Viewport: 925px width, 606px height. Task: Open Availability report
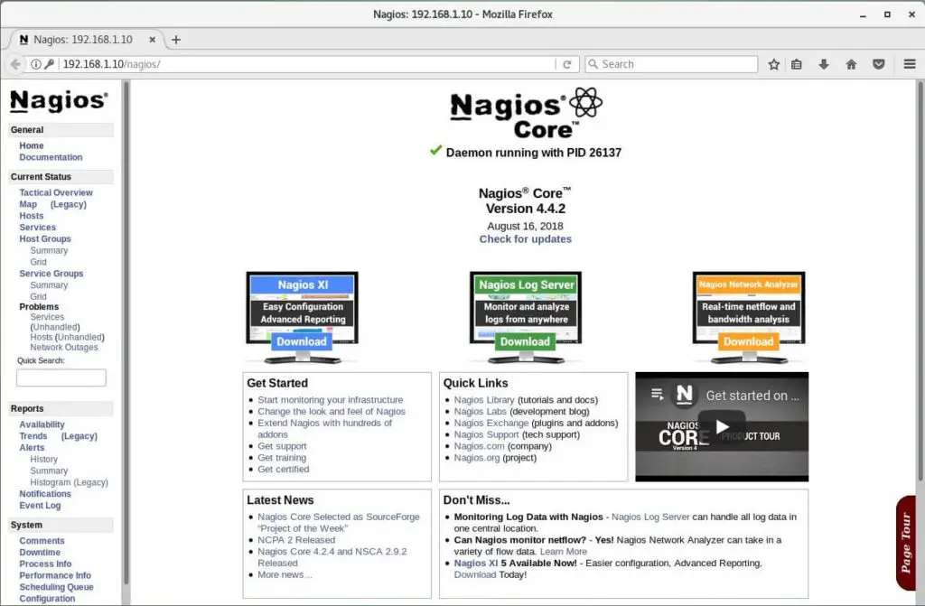[42, 424]
